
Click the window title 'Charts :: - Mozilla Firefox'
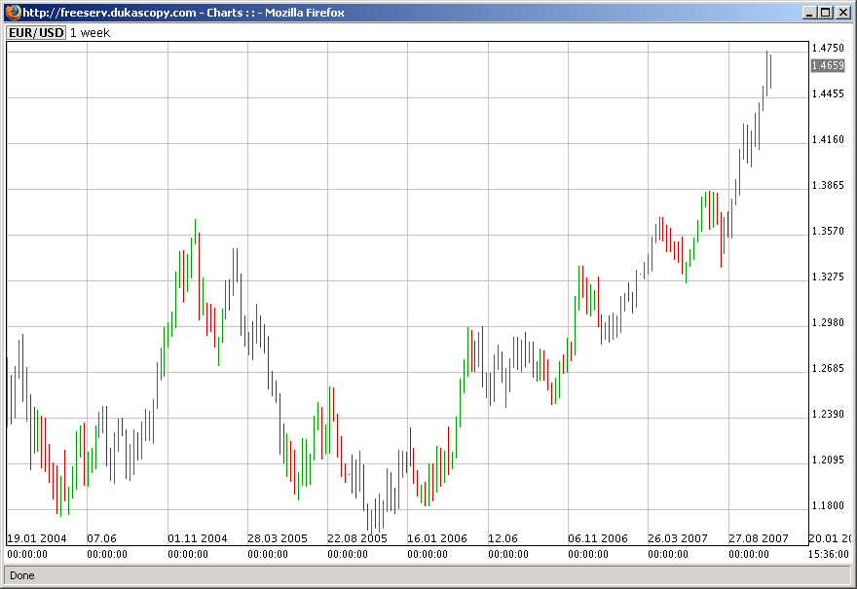[276, 13]
